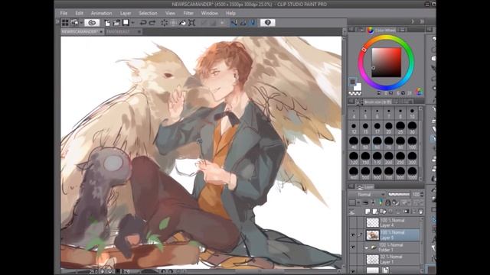This screenshot has width=490, height=275.
Task: Click the Layer 5 thumbnail
Action: point(372,235)
